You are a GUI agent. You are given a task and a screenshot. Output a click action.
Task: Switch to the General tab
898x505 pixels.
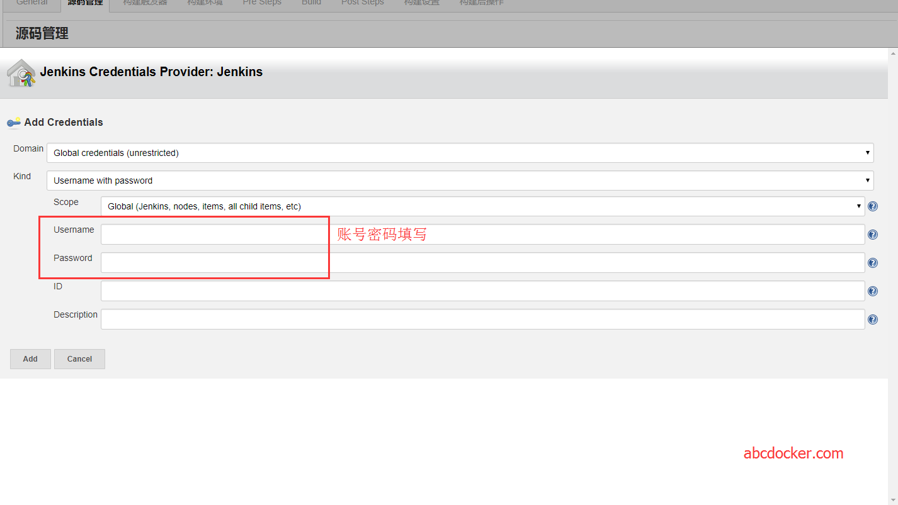(32, 3)
